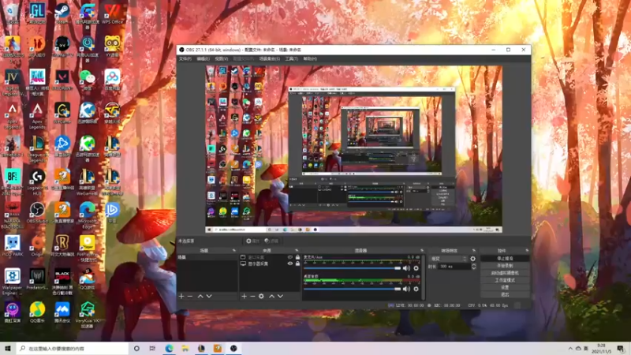Click 退出 button in Controls
The image size is (631, 355).
pyautogui.click(x=505, y=294)
